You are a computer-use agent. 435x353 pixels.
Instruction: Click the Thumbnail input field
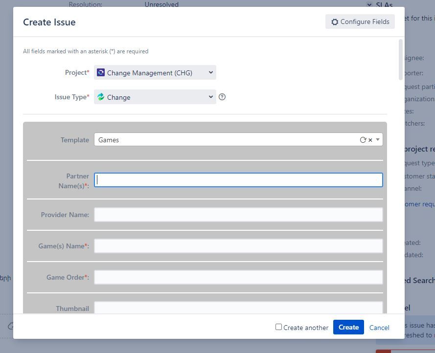(x=238, y=308)
